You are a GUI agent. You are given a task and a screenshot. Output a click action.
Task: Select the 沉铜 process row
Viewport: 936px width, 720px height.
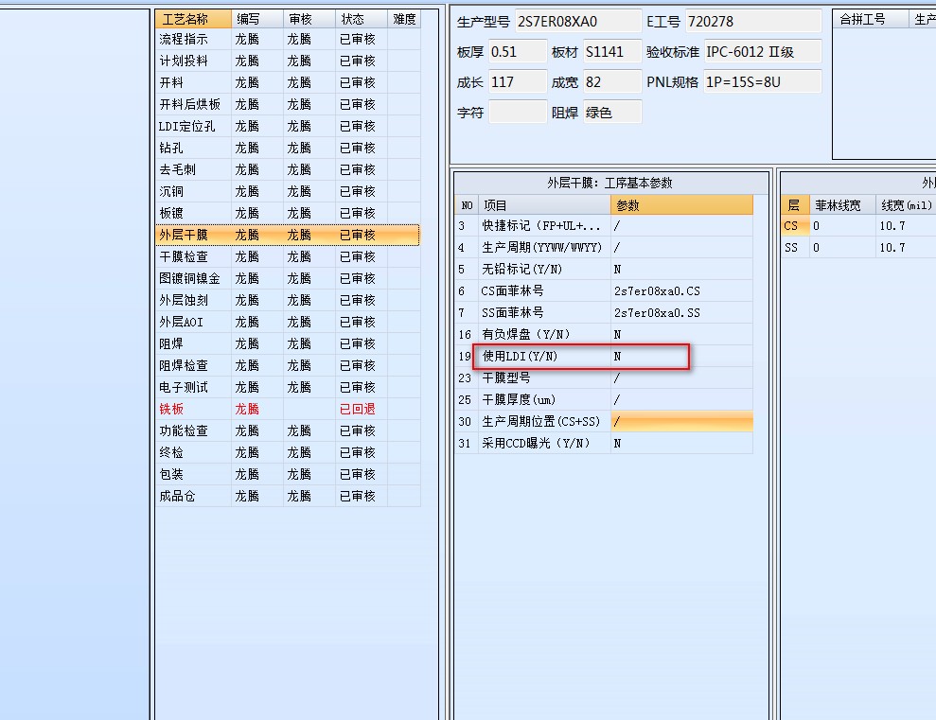click(x=288, y=191)
